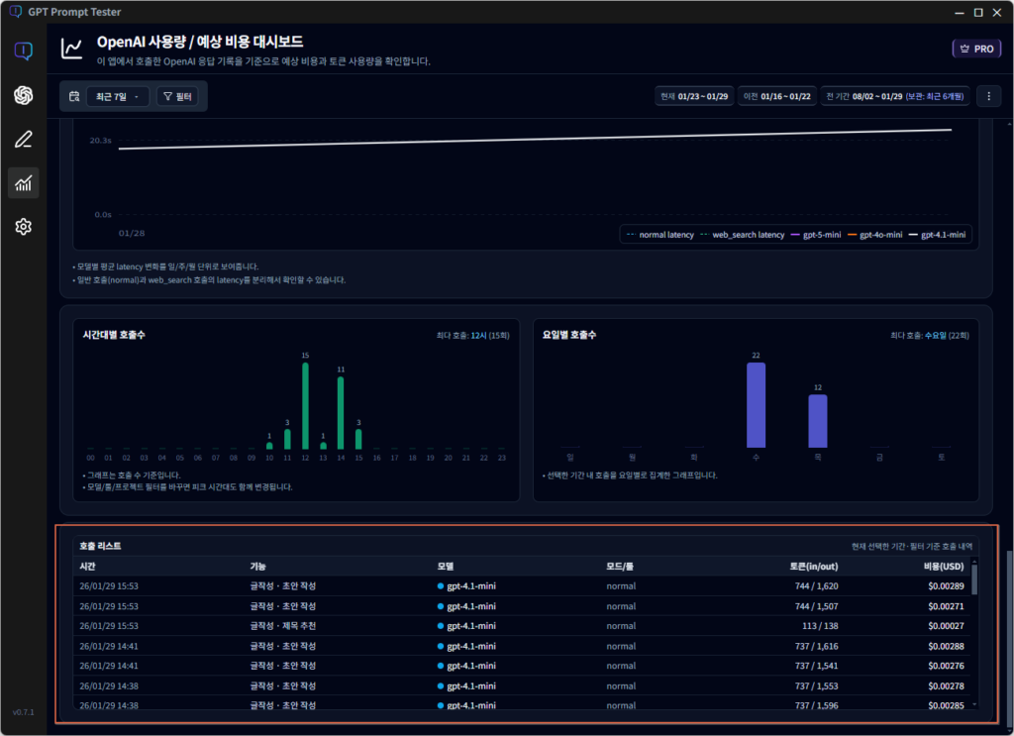Open the prompt editing tool in sidebar
1014x736 pixels.
[x=23, y=139]
